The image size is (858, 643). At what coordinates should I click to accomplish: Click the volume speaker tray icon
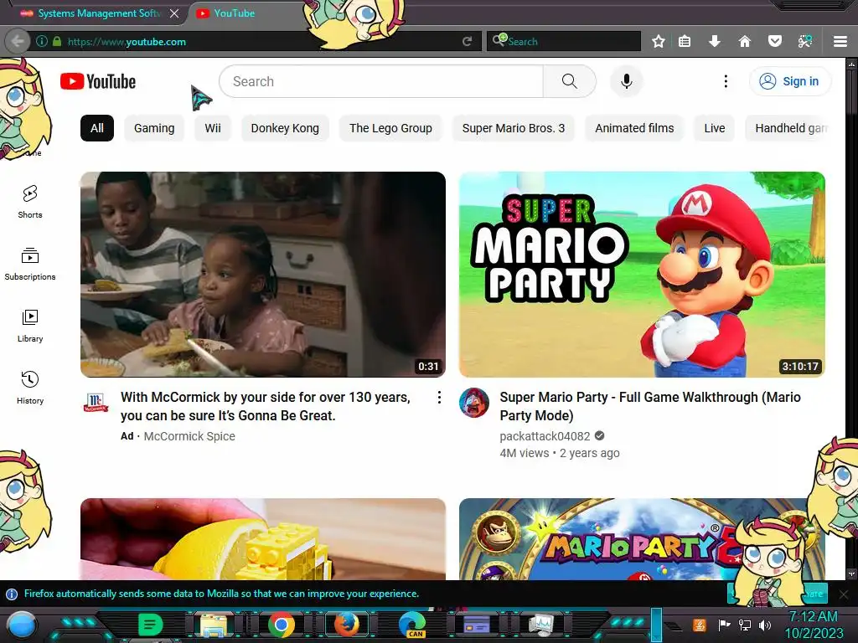coord(765,625)
